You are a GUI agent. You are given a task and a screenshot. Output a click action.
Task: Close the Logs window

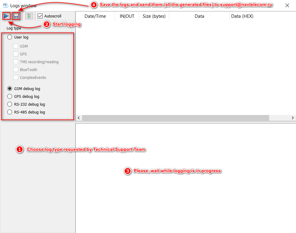pyautogui.click(x=287, y=5)
